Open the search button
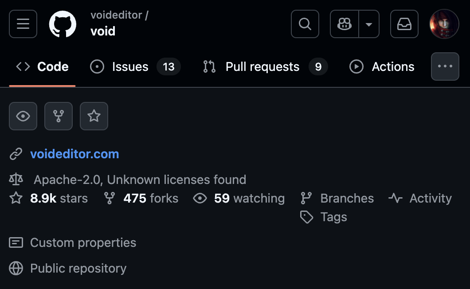Screen dimensions: 470x289 click(x=305, y=24)
